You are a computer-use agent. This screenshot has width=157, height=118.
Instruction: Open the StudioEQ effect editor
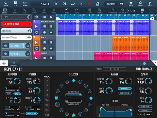tap(28, 54)
